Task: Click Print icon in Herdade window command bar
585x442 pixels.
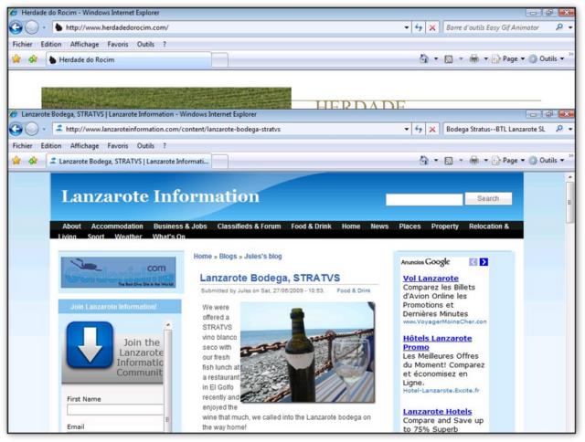Action: point(473,58)
